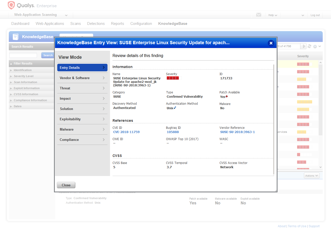Click the Search button
Viewport: 331px width, 229px height.
(x=48, y=55)
